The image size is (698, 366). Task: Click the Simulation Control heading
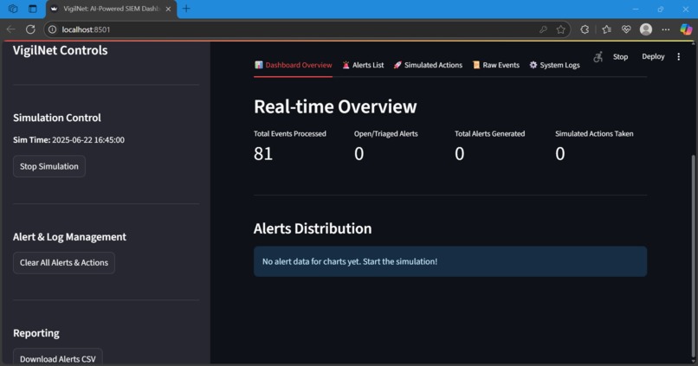click(57, 118)
